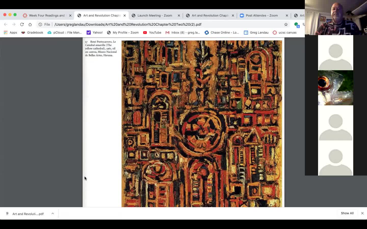
Task: Click Show All downloads button
Action: (347, 213)
